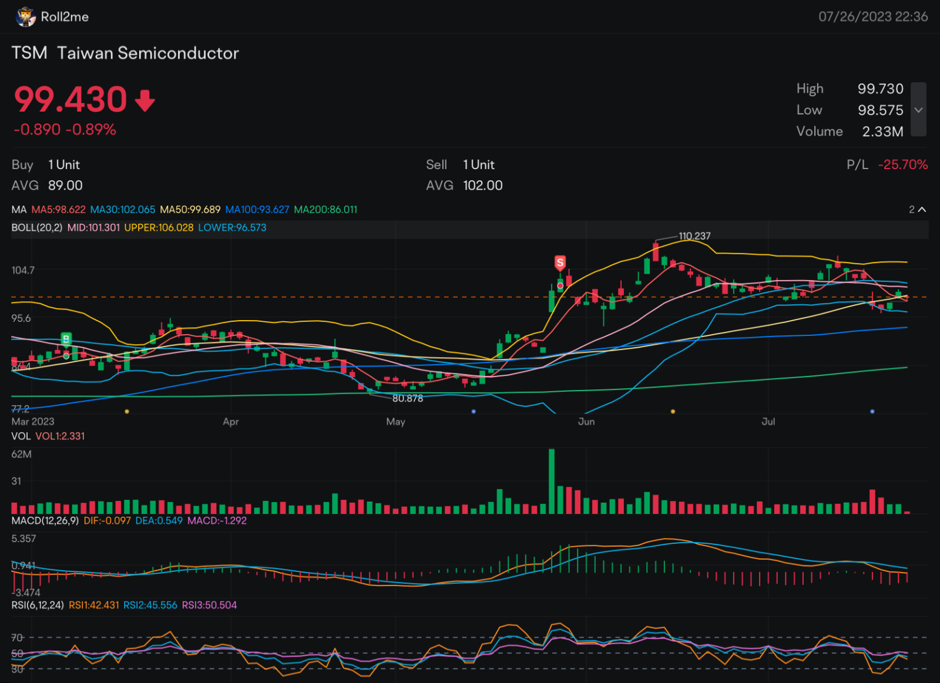Select the MA100:93.627 label
This screenshot has width=940, height=683.
257,210
